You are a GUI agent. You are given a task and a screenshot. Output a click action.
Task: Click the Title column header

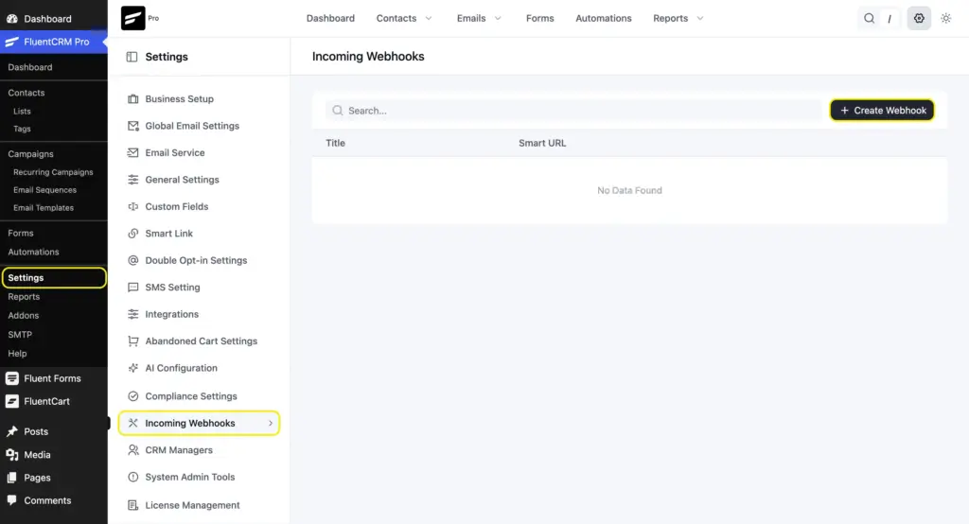click(x=336, y=143)
